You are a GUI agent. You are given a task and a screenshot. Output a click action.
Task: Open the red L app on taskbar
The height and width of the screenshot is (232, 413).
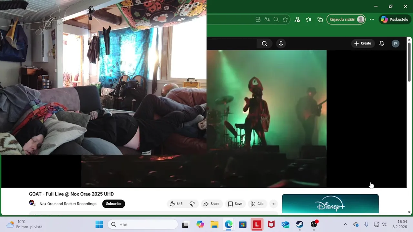coord(257,224)
